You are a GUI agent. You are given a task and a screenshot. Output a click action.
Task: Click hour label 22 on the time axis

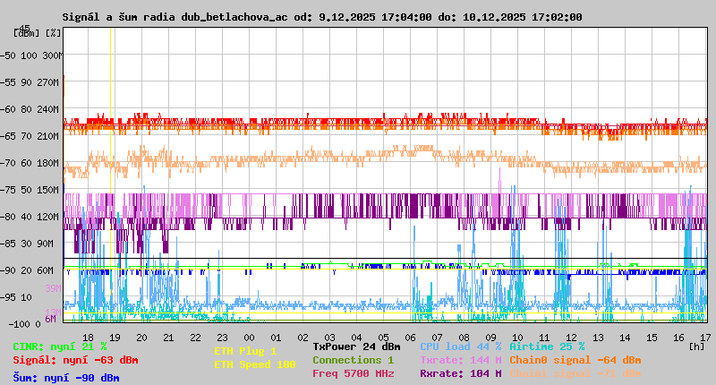coord(195,338)
